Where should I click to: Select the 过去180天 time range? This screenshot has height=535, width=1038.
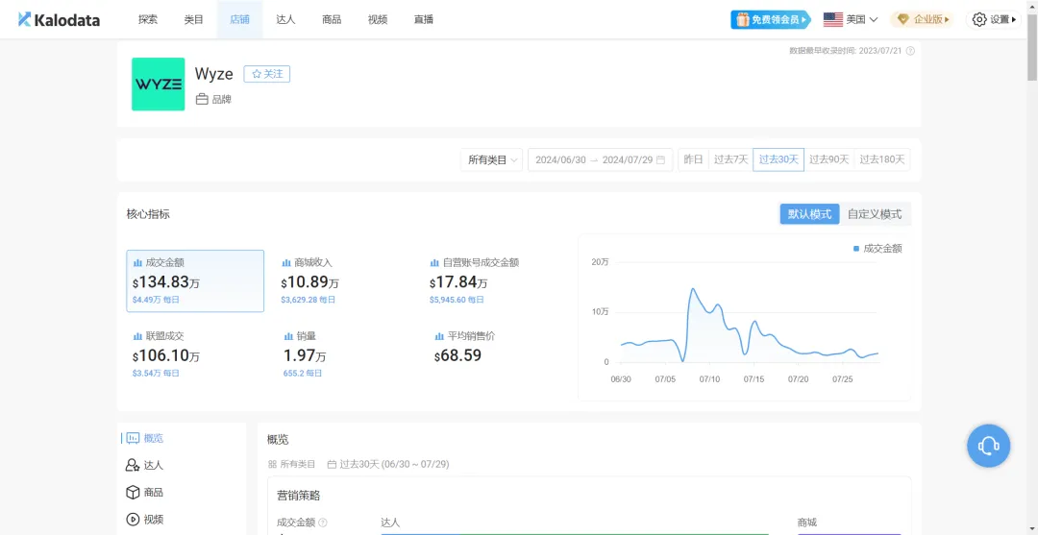pos(881,159)
